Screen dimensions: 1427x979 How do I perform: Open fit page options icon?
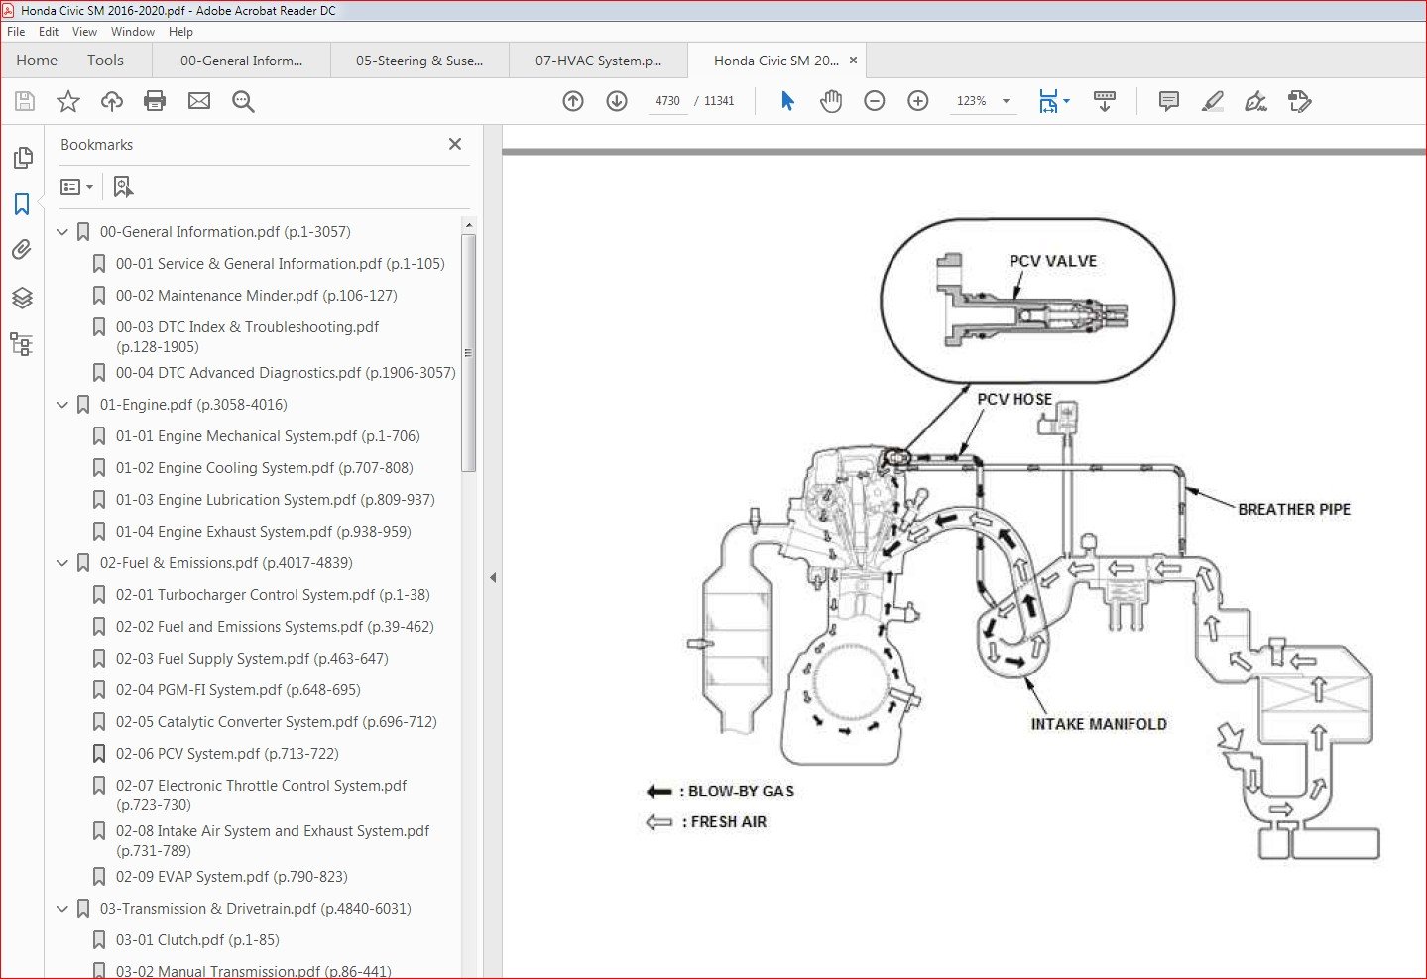point(1054,101)
